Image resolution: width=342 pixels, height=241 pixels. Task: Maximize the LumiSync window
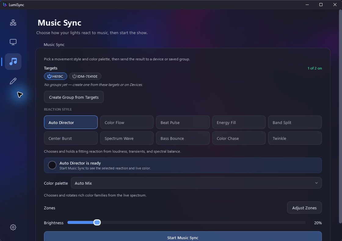pos(321,5)
